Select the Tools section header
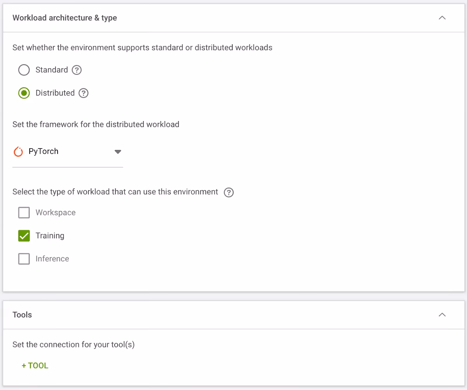This screenshot has width=467, height=390. [22, 315]
